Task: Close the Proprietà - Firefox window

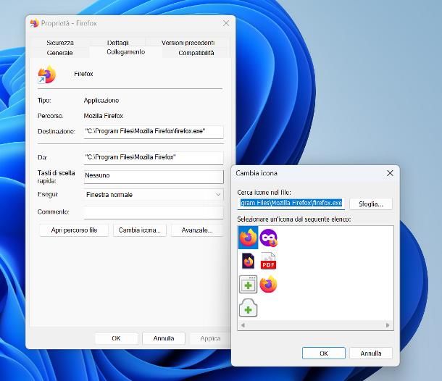Action: pyautogui.click(x=226, y=23)
